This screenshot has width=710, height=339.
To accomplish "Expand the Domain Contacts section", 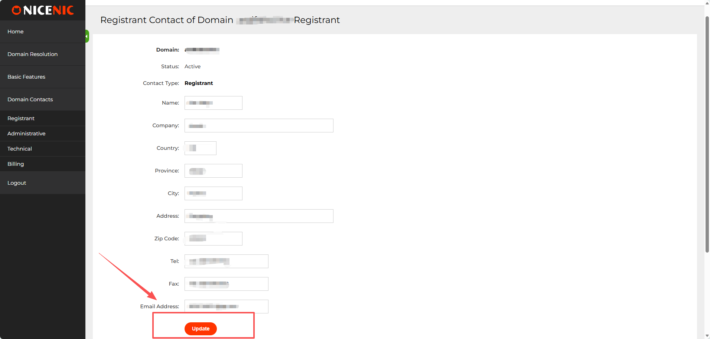I will click(x=30, y=99).
